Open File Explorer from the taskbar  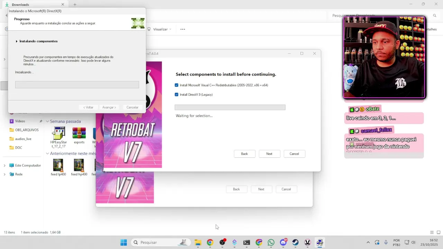tap(198, 242)
